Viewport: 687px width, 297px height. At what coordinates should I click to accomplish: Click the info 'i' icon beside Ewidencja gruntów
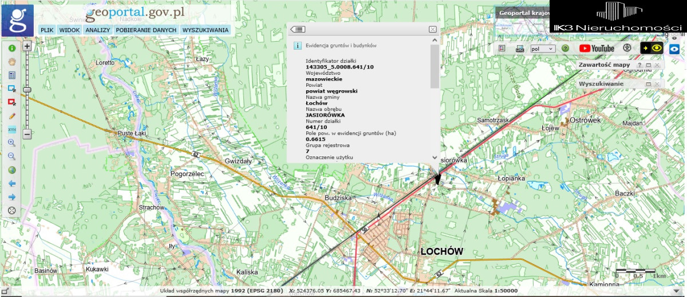click(297, 45)
